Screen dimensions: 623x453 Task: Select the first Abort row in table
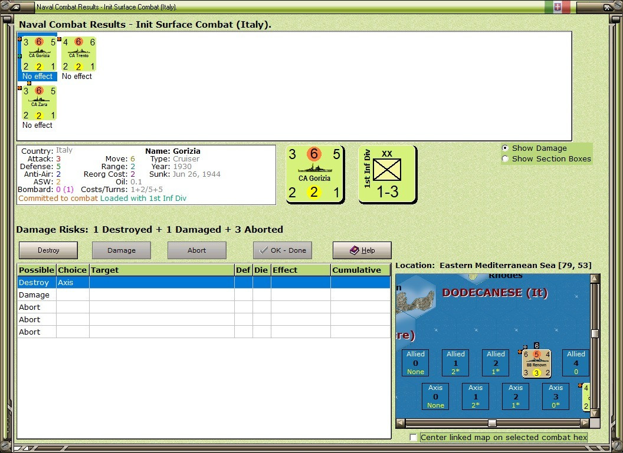(204, 307)
